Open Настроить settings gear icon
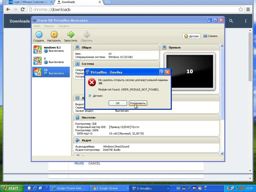The image size is (256, 192). (54, 34)
